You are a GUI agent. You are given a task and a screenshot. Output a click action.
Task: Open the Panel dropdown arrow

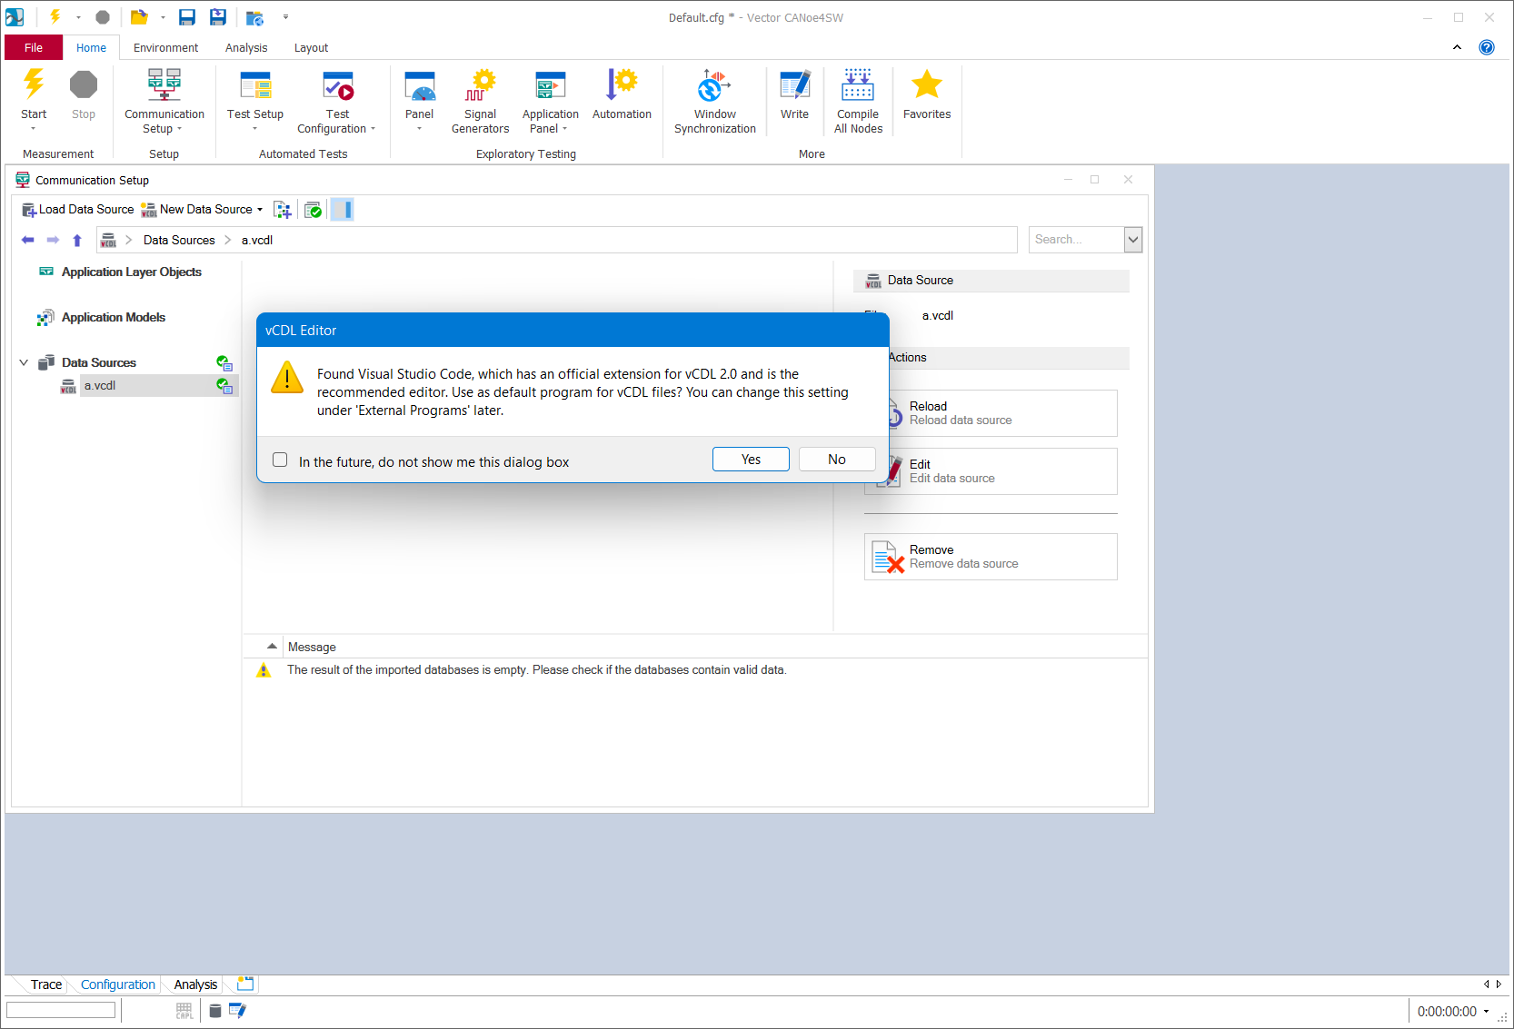pos(419,129)
